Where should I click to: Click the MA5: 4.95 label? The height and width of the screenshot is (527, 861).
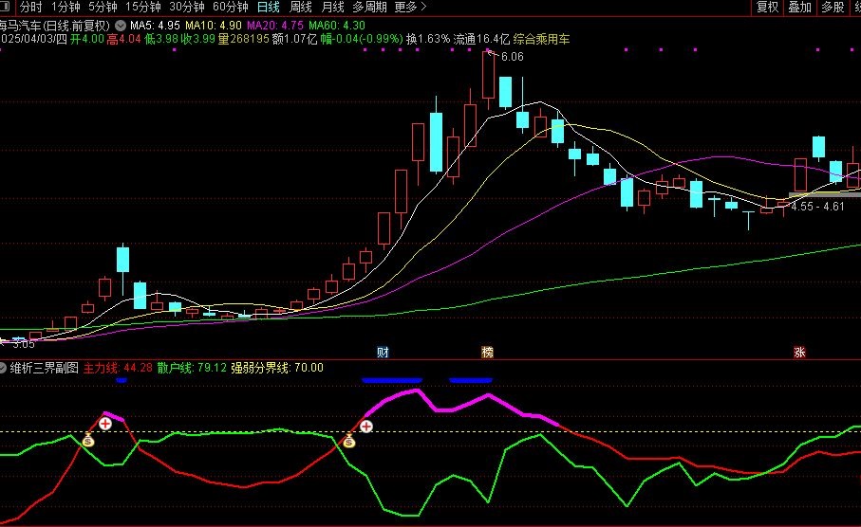(155, 26)
